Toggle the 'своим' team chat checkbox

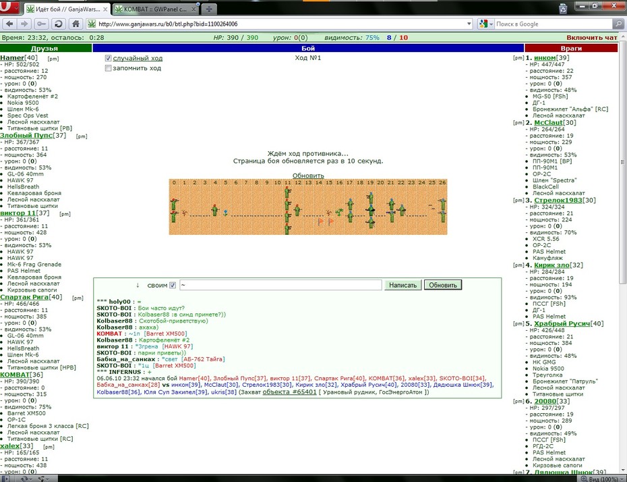pyautogui.click(x=173, y=286)
